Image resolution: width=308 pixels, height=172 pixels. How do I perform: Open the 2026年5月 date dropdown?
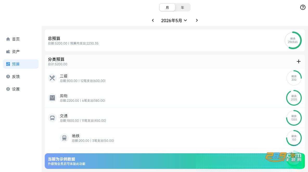[x=174, y=21]
